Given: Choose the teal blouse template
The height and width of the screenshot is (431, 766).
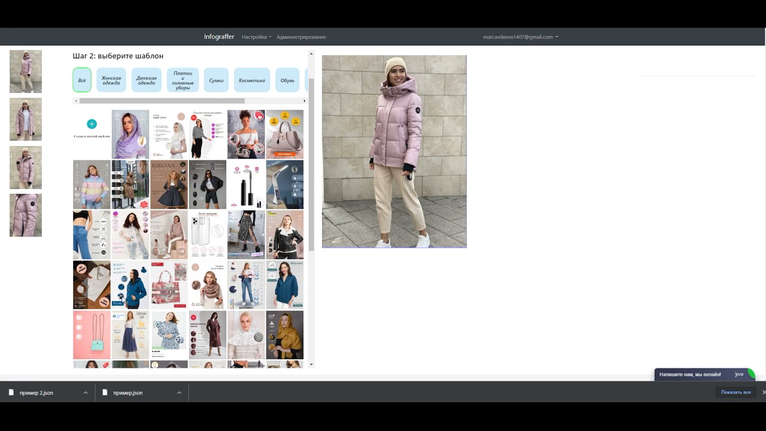Looking at the screenshot, I should coord(285,285).
